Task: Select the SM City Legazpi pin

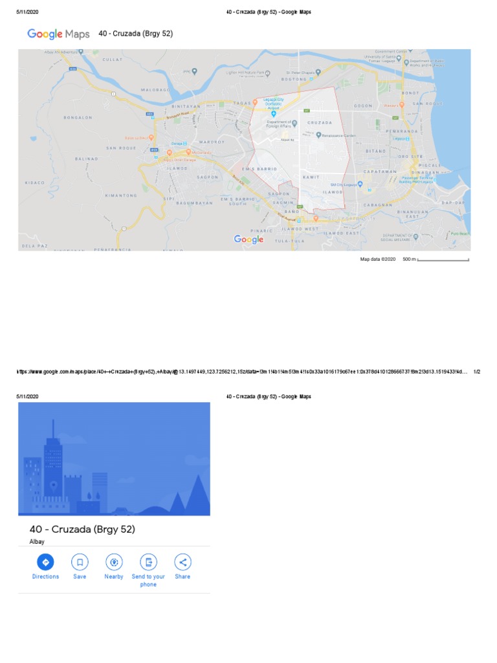Action: coord(360,184)
